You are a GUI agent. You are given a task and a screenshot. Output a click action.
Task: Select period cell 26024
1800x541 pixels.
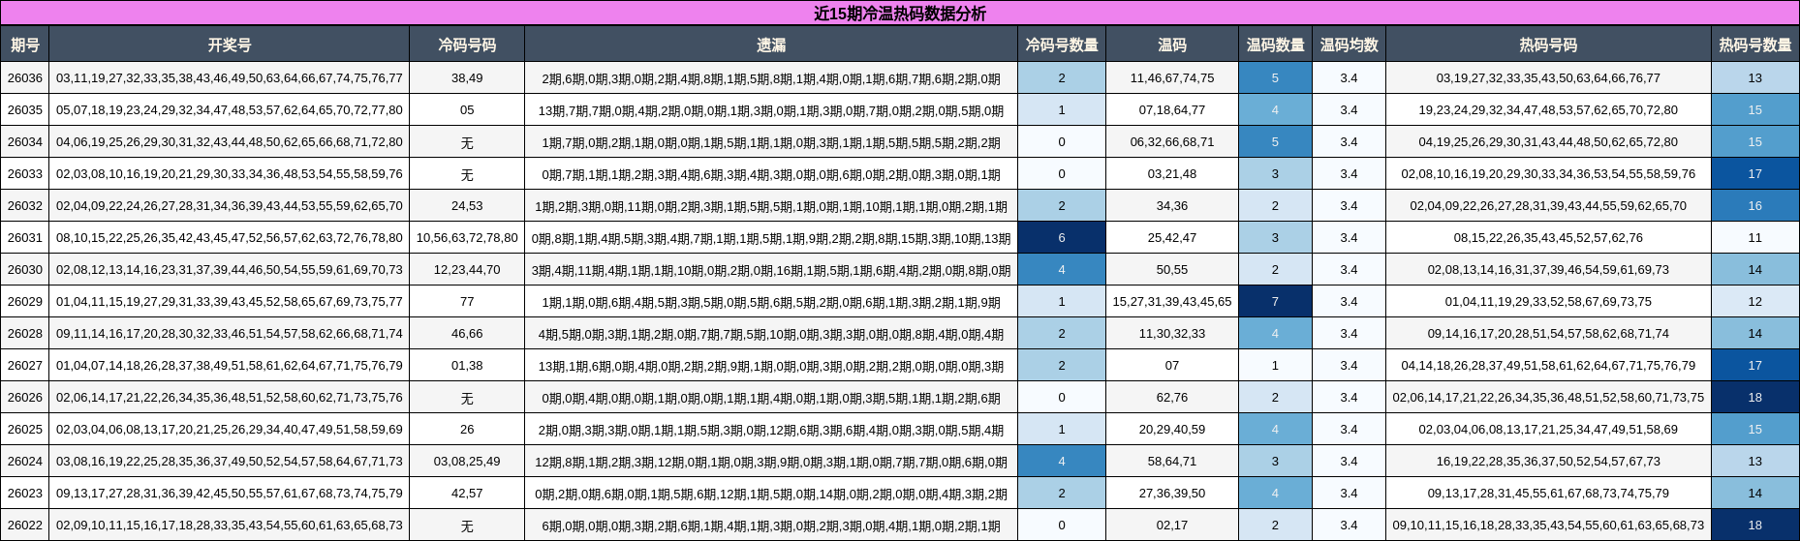point(25,462)
